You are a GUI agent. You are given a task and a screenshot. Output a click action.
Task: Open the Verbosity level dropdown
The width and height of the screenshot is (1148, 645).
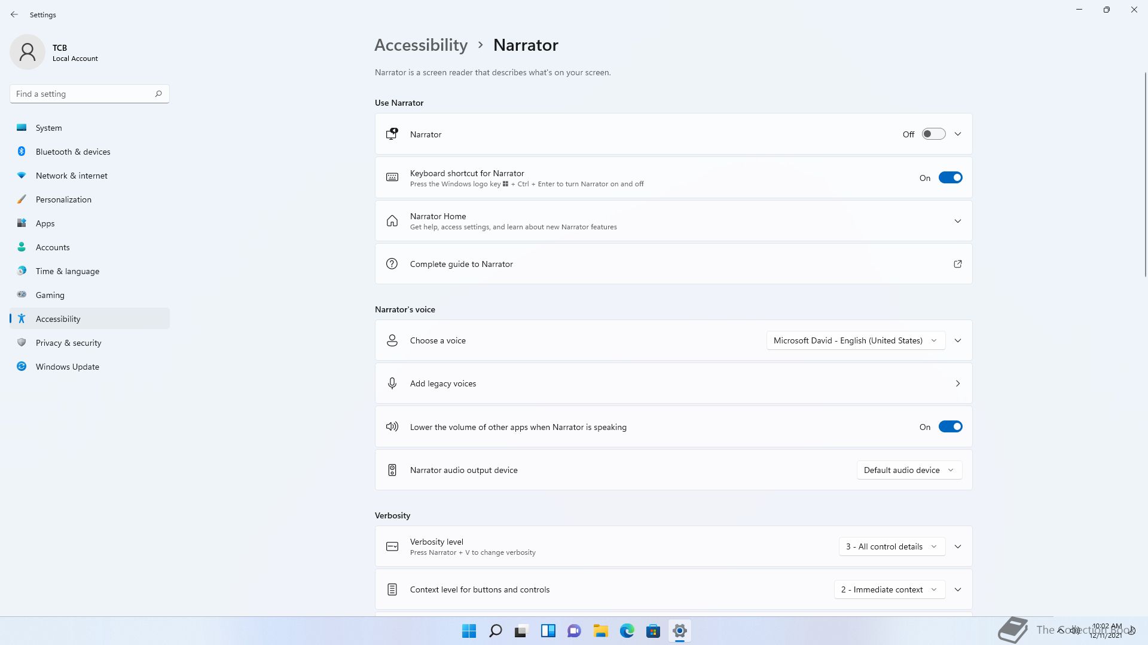891,546
